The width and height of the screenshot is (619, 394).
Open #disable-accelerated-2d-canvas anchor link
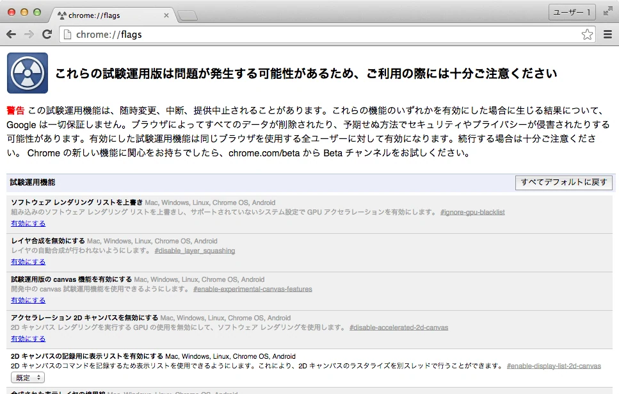pyautogui.click(x=399, y=327)
